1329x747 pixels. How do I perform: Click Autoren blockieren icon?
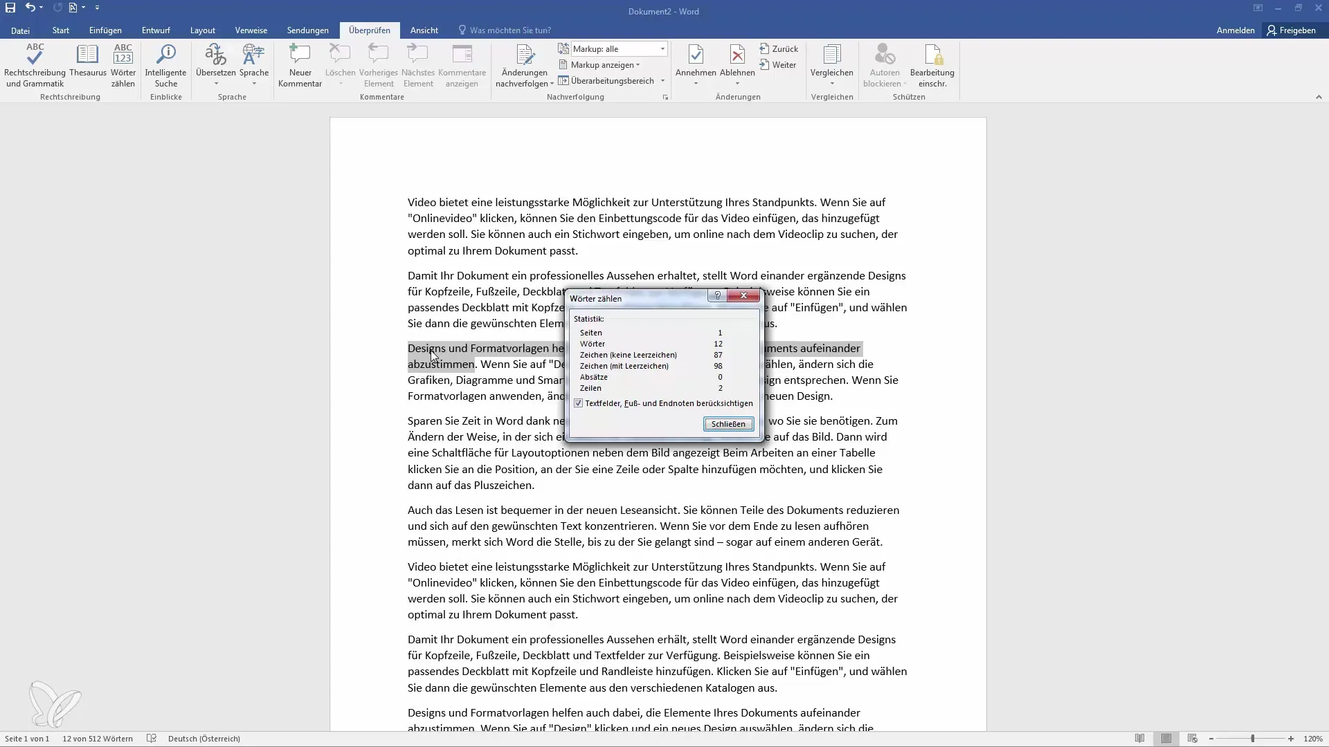[885, 66]
